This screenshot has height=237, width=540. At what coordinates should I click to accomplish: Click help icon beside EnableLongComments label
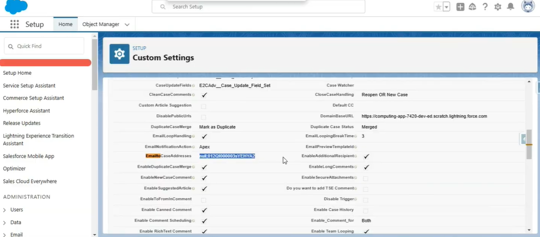coord(356,167)
